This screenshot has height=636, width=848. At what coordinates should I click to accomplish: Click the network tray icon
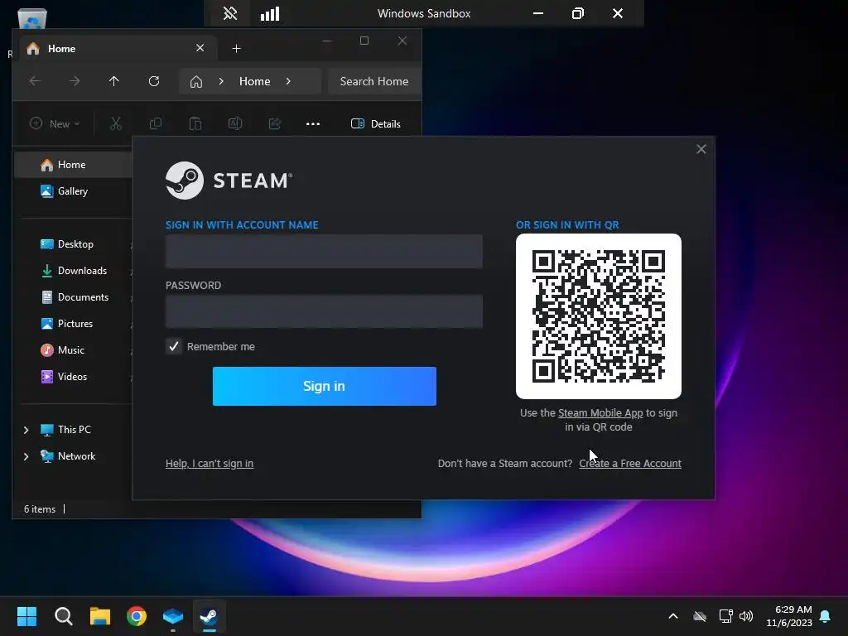(x=725, y=616)
